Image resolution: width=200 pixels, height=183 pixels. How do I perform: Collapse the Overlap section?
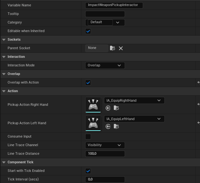coord(4,74)
